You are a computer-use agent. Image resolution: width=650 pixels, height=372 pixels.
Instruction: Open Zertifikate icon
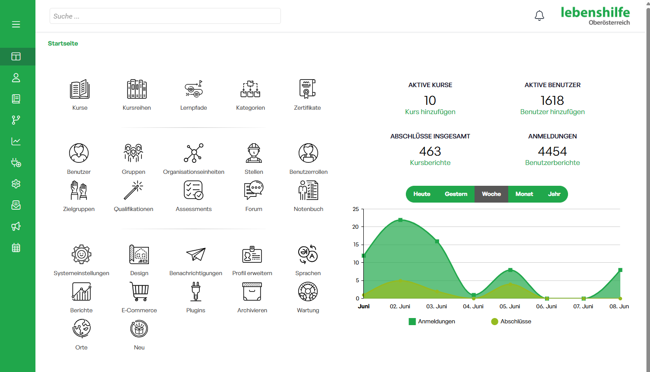[307, 89]
